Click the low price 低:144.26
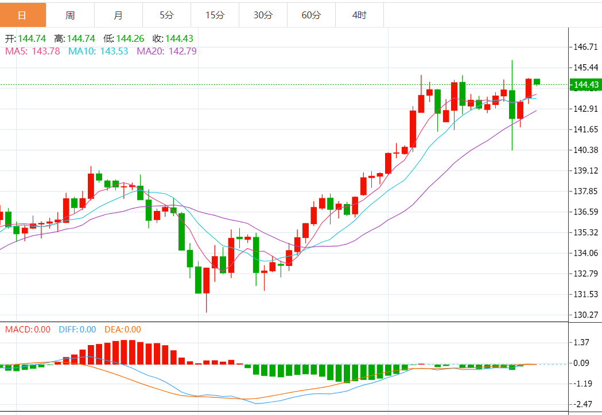The height and width of the screenshot is (415, 602). [x=123, y=39]
